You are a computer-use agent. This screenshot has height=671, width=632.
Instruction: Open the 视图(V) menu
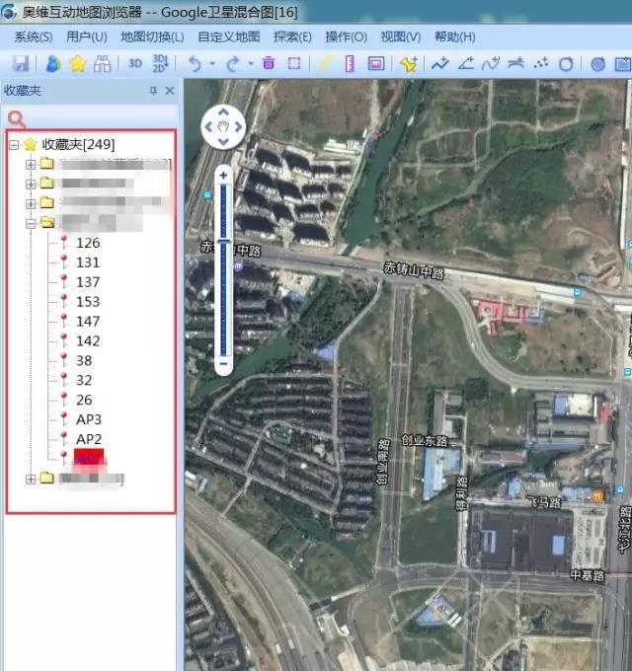400,37
